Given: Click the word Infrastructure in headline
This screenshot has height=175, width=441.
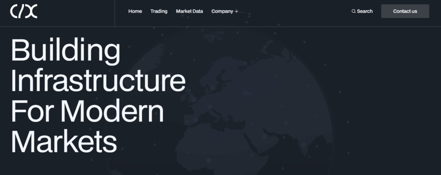Looking at the screenshot, I should click(98, 81).
